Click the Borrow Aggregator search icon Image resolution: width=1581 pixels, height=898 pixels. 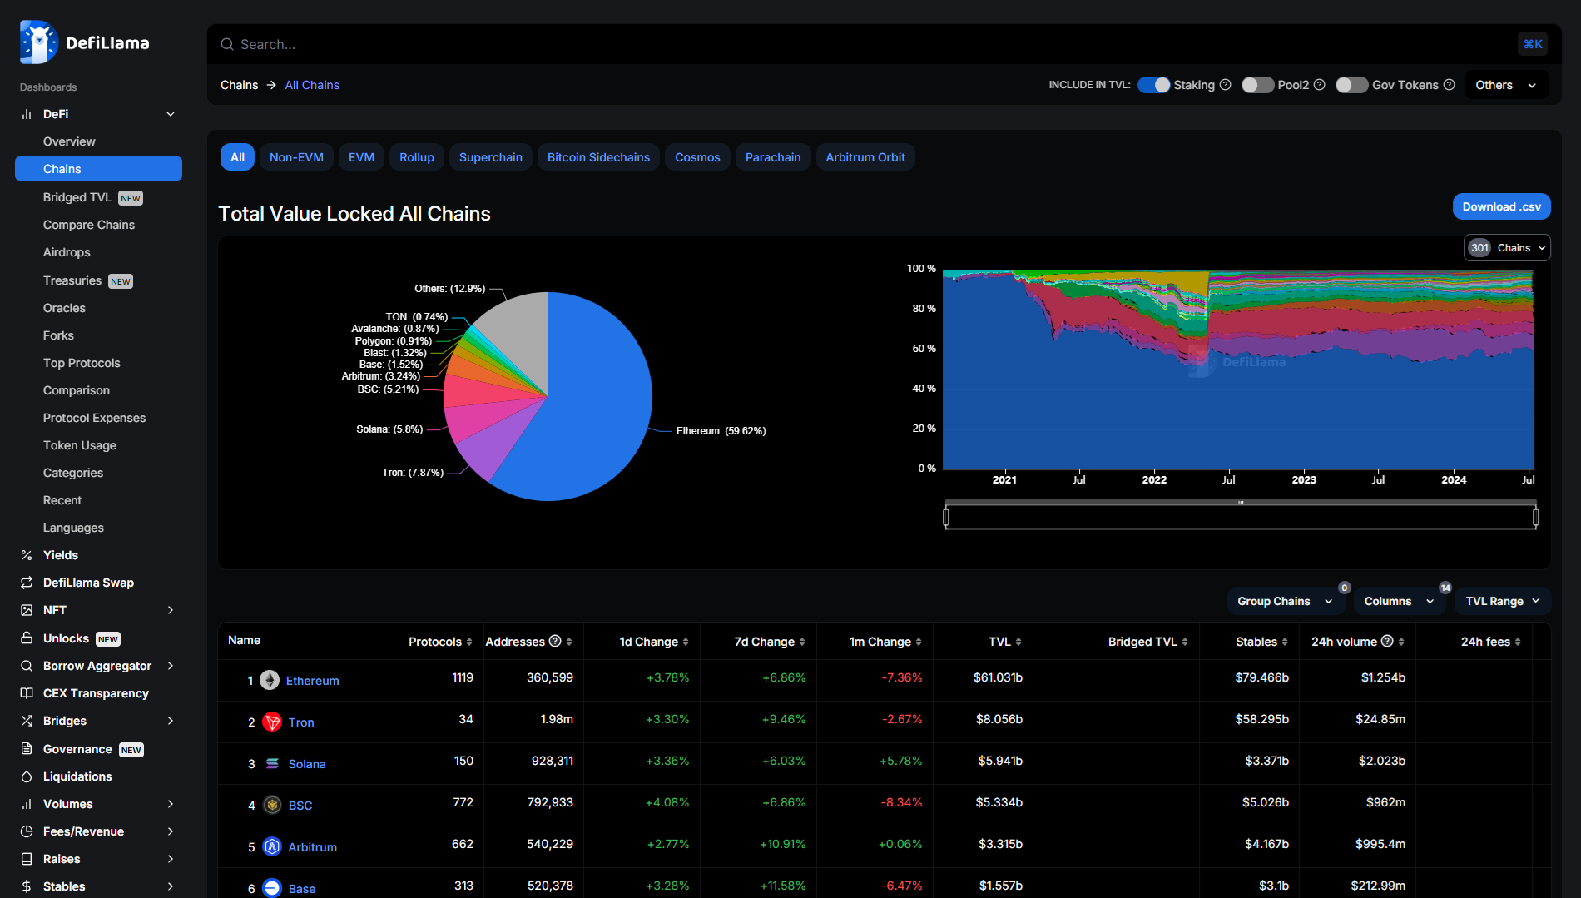coord(27,666)
